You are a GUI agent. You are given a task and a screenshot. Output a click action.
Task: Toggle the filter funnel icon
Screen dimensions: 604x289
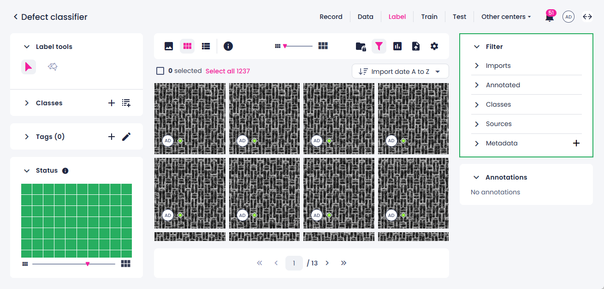pyautogui.click(x=379, y=46)
